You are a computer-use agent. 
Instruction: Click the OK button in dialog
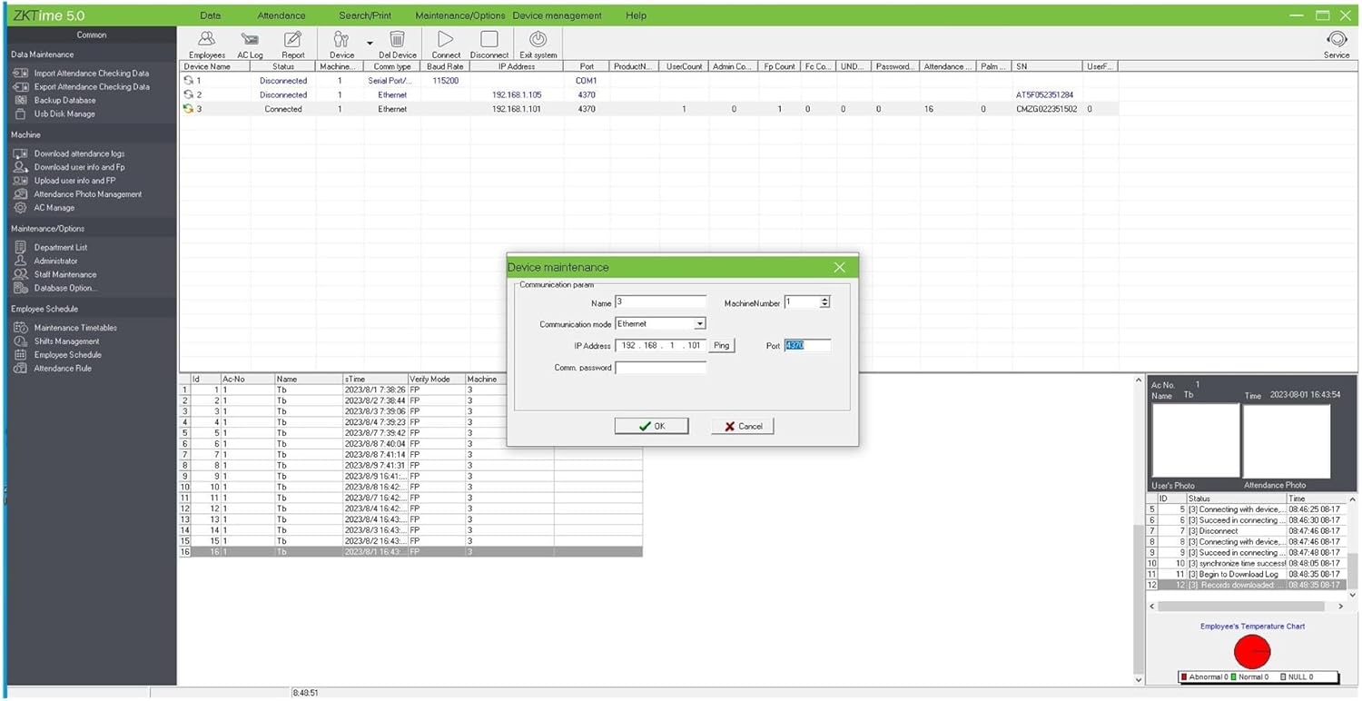click(x=651, y=426)
